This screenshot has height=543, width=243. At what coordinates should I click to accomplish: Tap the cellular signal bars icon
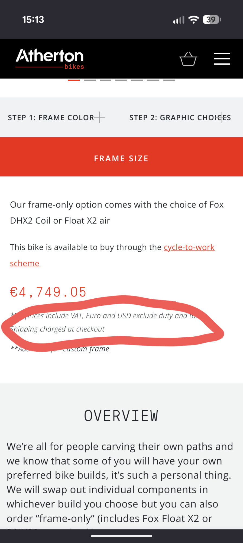(x=179, y=20)
